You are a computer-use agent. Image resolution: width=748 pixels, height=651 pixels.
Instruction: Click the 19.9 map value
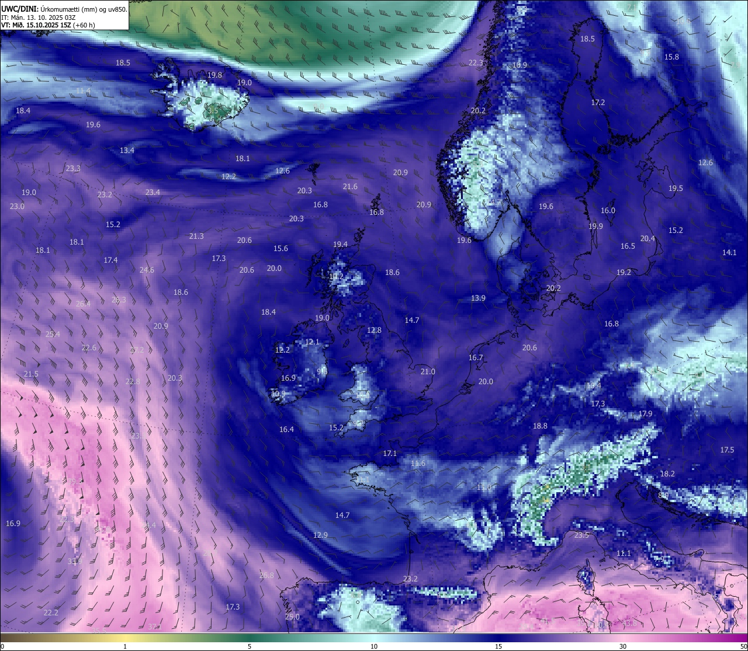coord(595,227)
